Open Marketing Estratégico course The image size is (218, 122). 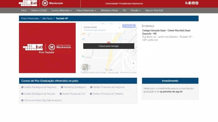[75, 87]
